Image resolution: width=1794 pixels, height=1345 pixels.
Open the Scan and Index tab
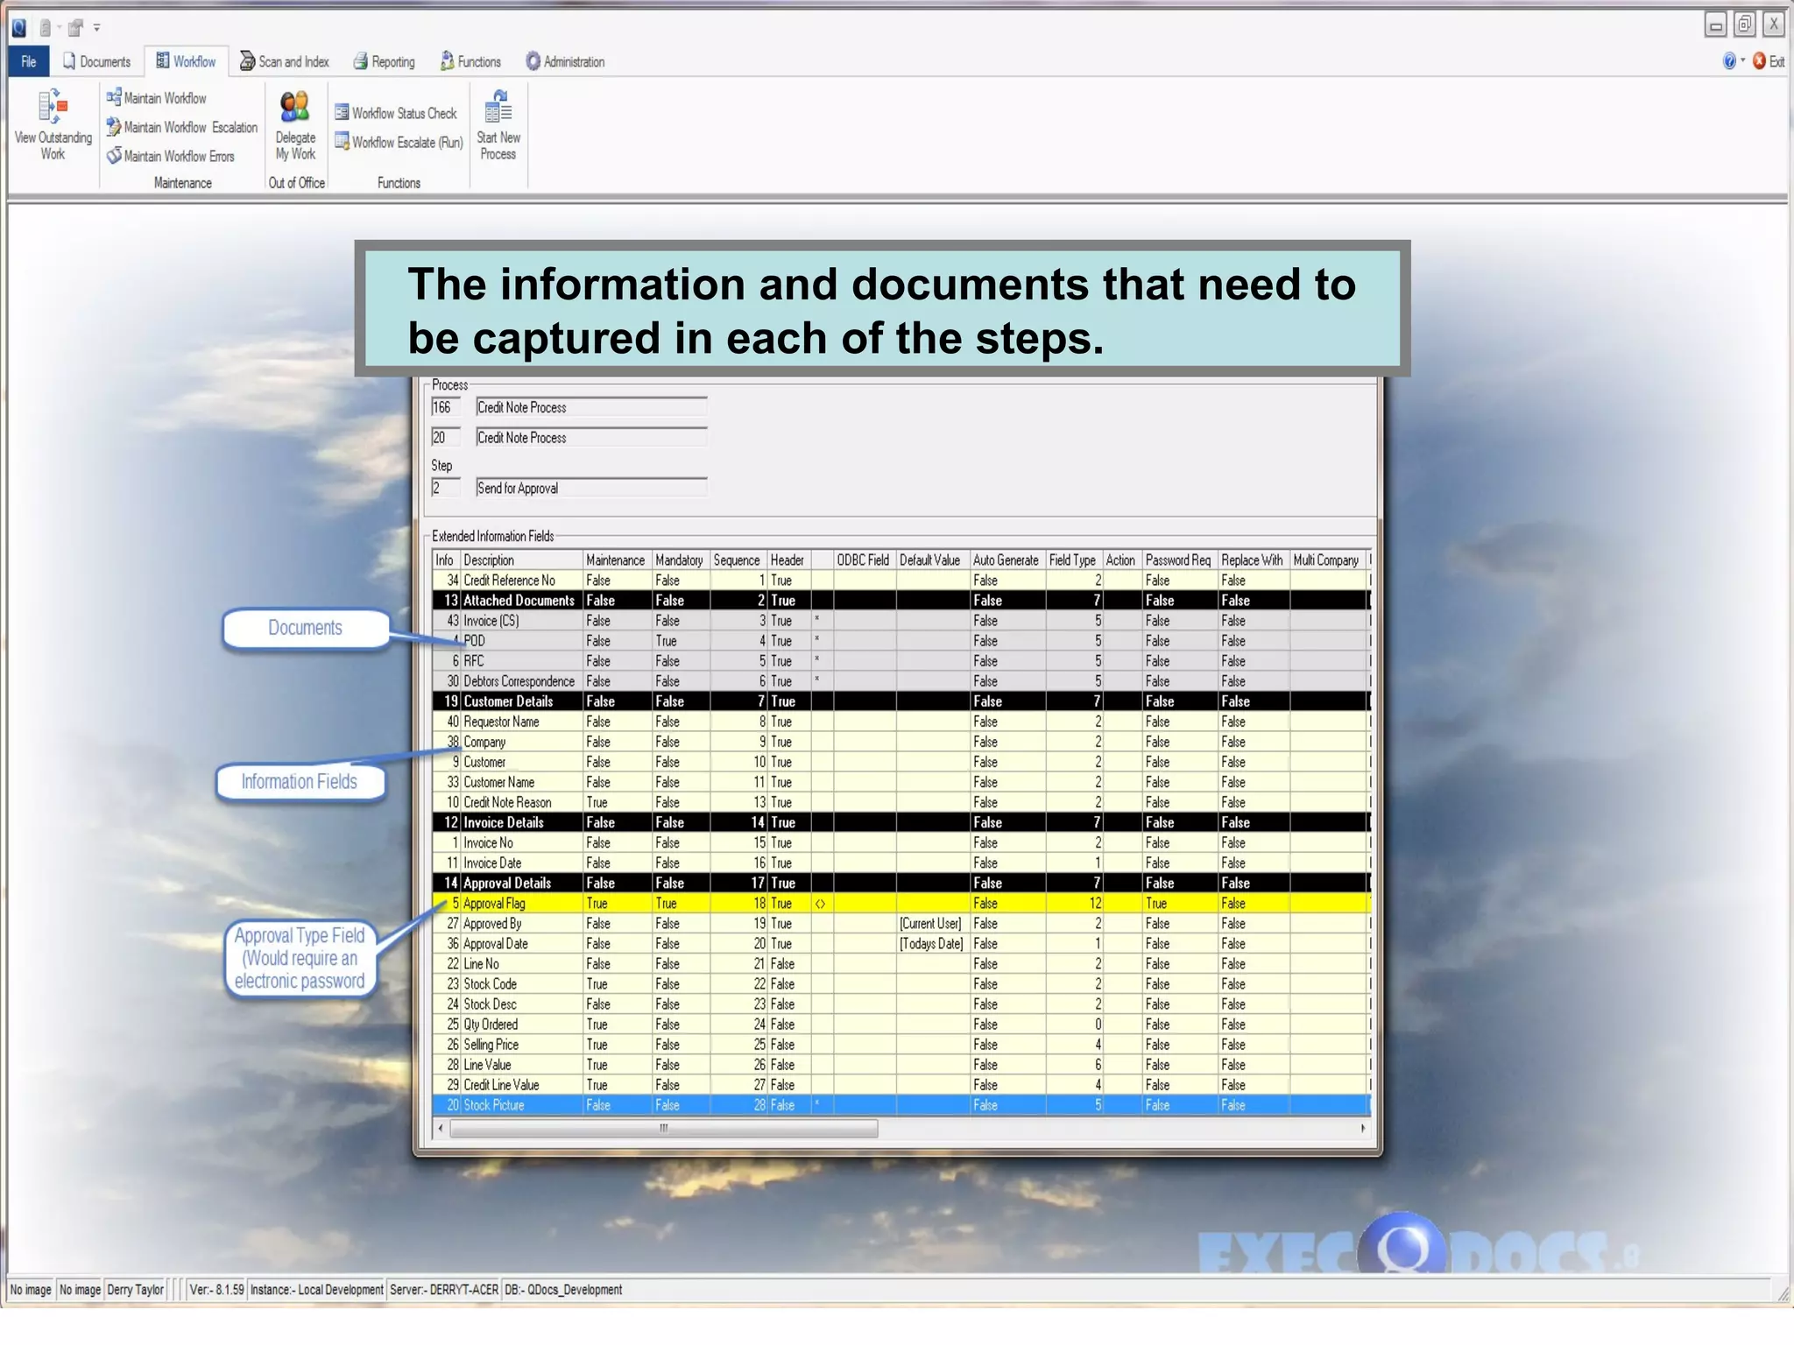point(285,61)
